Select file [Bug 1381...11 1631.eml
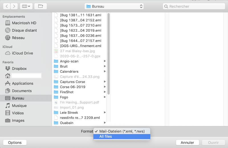The width and height of the screenshot is (228, 148). [79, 15]
